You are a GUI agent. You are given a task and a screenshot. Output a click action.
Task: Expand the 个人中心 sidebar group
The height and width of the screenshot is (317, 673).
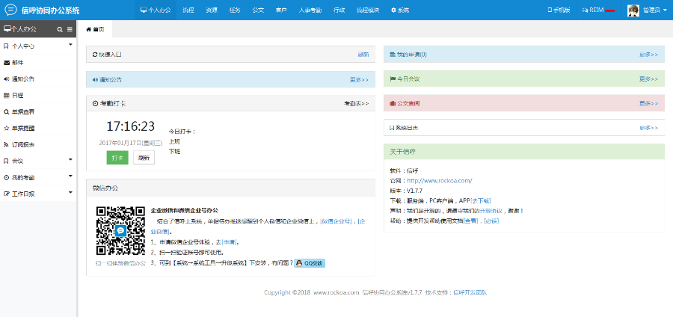(39, 46)
